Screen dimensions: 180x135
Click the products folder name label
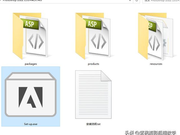(93, 64)
